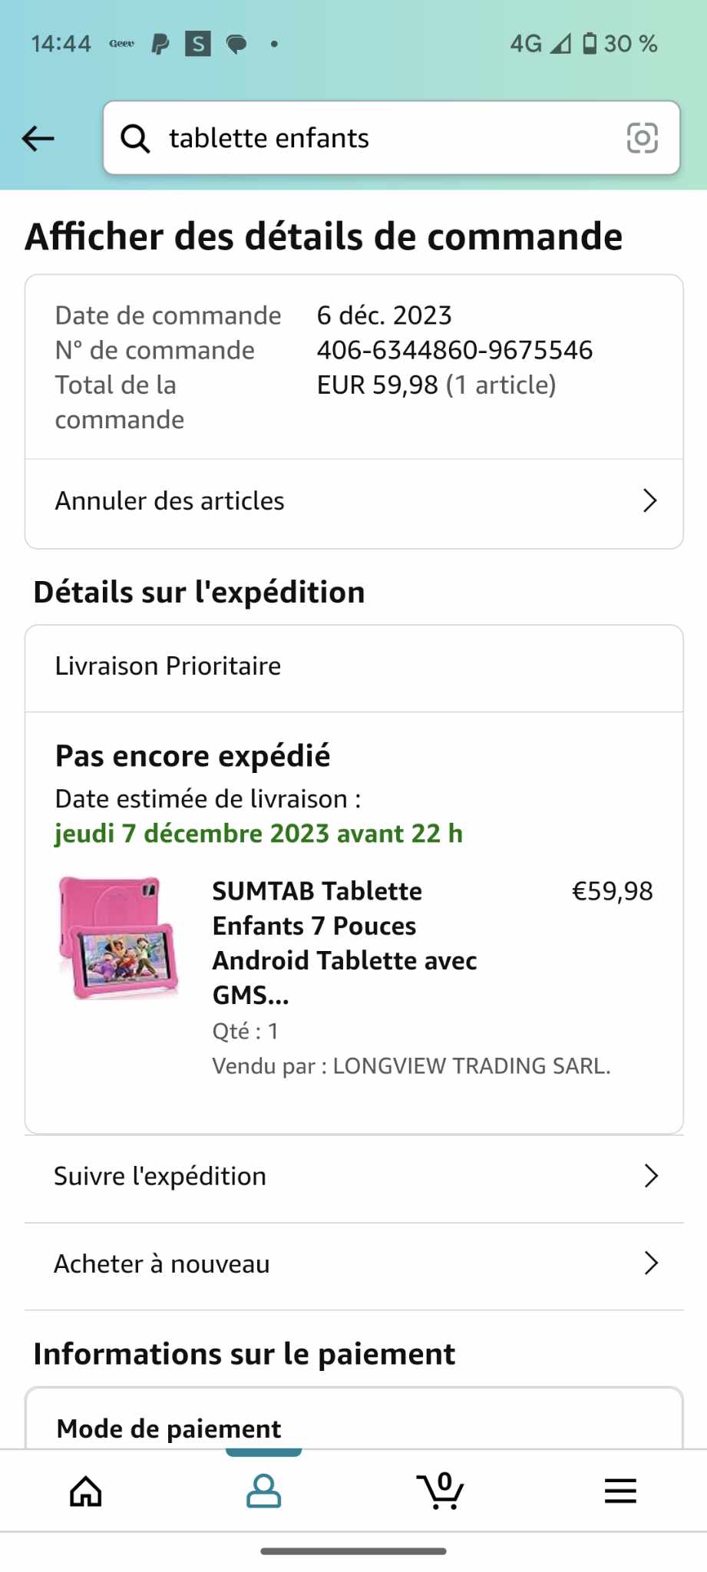Screen dimensions: 707x1572
Task: Expand Annuler des articles chevron
Action: coord(650,500)
